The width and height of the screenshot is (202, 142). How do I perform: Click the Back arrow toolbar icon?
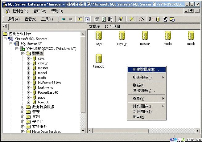64,19
